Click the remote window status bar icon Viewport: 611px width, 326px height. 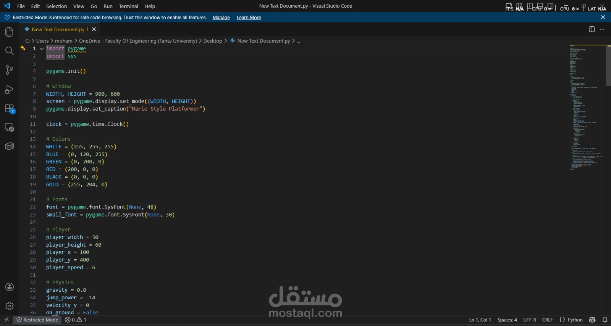[6, 320]
